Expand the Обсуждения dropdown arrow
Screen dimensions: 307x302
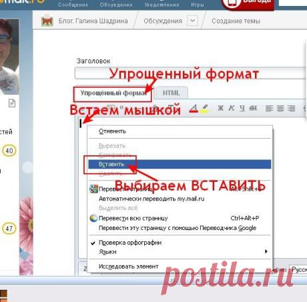pos(192,21)
